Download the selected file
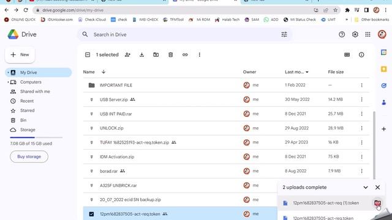392x220 pixels. [x=141, y=54]
